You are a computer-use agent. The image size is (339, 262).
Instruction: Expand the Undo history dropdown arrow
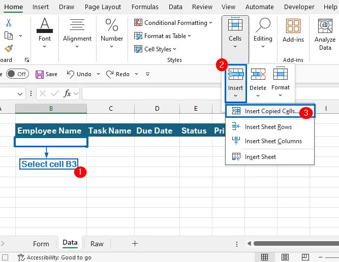98,74
